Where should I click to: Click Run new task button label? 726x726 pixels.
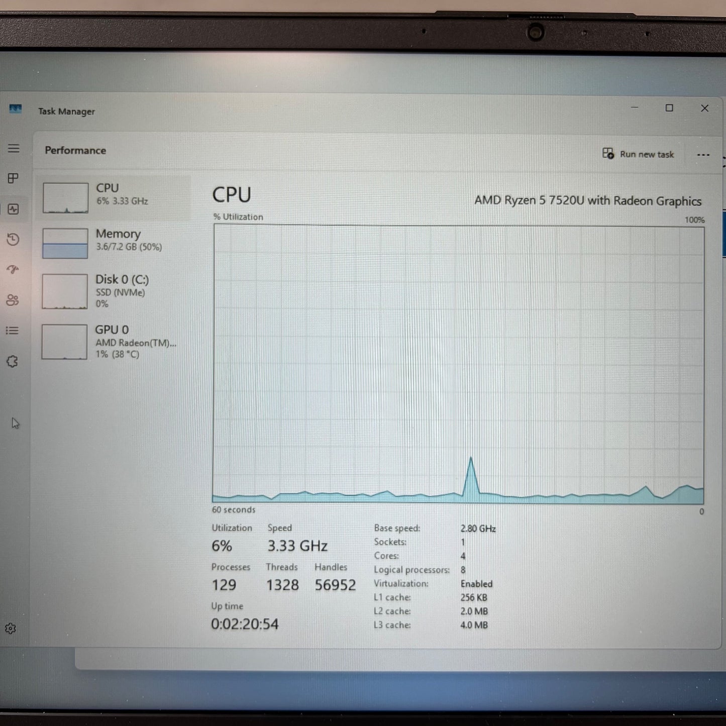[x=647, y=154]
